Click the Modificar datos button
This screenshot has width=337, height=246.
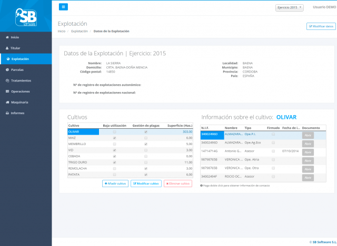click(x=321, y=26)
